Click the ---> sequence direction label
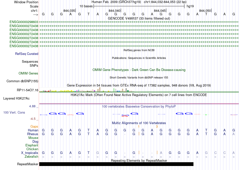 36,15
